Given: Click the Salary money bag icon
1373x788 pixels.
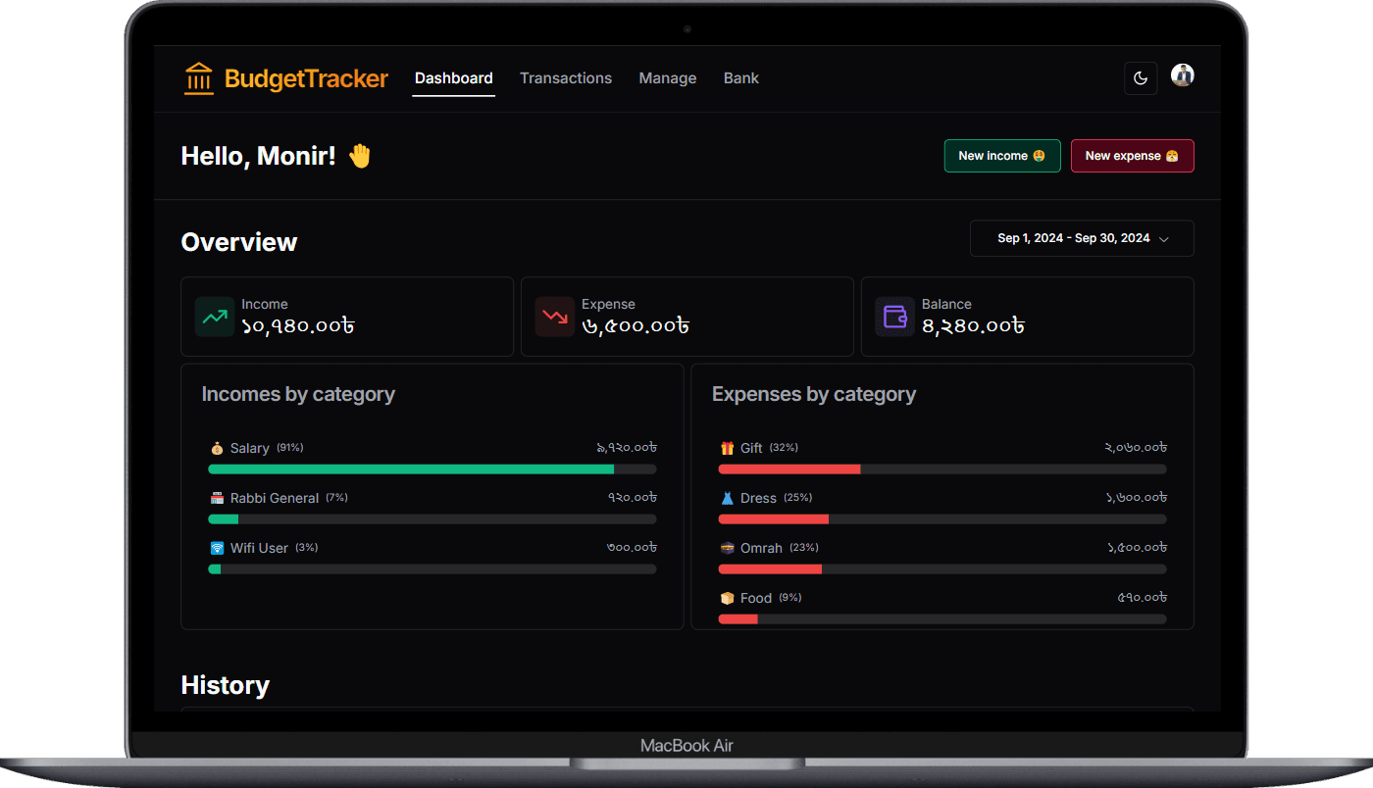Looking at the screenshot, I should [218, 448].
